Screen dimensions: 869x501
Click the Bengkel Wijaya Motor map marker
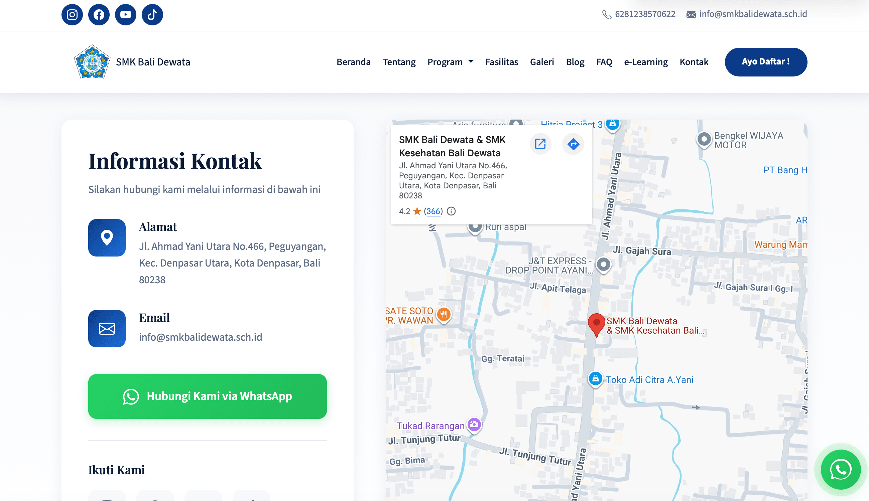(704, 140)
